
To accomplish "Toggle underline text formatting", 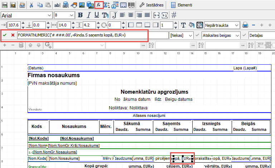I will pos(96,15).
